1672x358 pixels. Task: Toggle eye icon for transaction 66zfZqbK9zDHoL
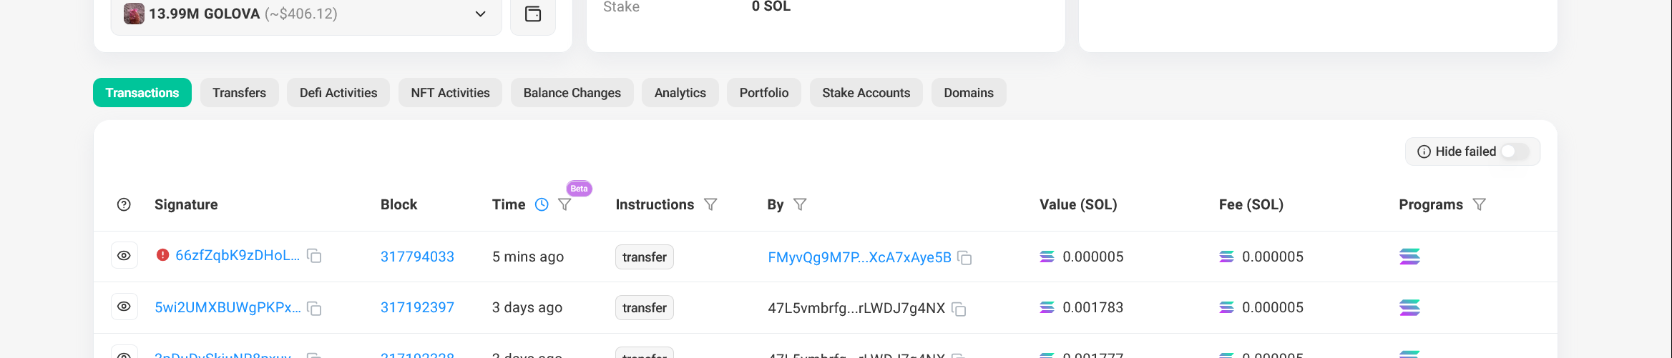pos(124,256)
